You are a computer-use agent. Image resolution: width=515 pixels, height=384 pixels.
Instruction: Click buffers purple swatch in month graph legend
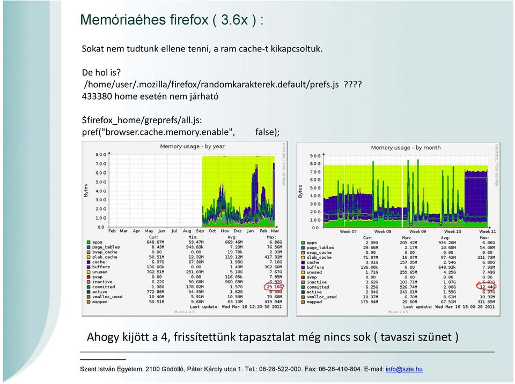coord(303,267)
